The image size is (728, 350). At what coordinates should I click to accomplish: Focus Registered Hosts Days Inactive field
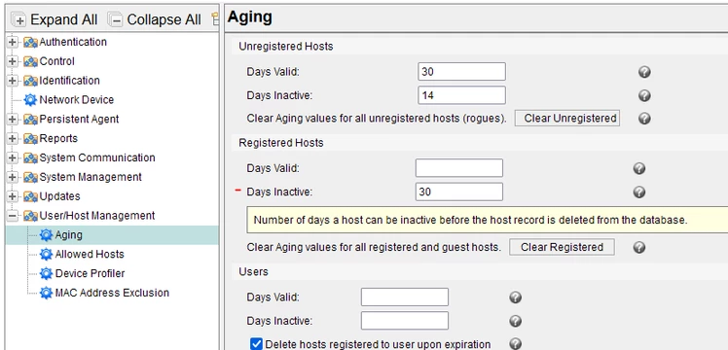pos(459,192)
